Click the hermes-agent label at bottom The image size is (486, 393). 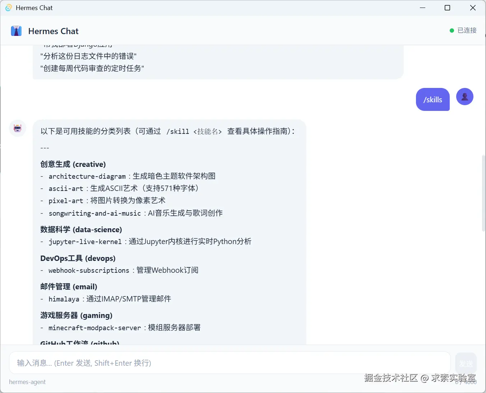pyautogui.click(x=27, y=382)
